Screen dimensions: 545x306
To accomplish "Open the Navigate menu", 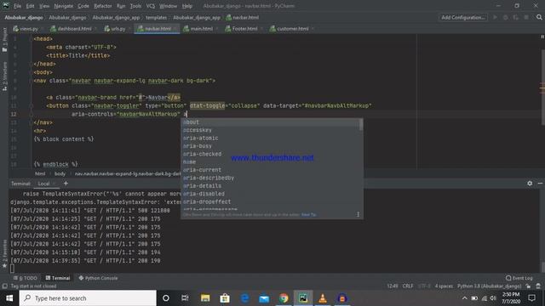I will point(64,6).
